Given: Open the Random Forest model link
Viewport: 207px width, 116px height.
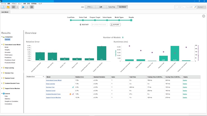Looking at the screenshot, I should click(x=50, y=91).
